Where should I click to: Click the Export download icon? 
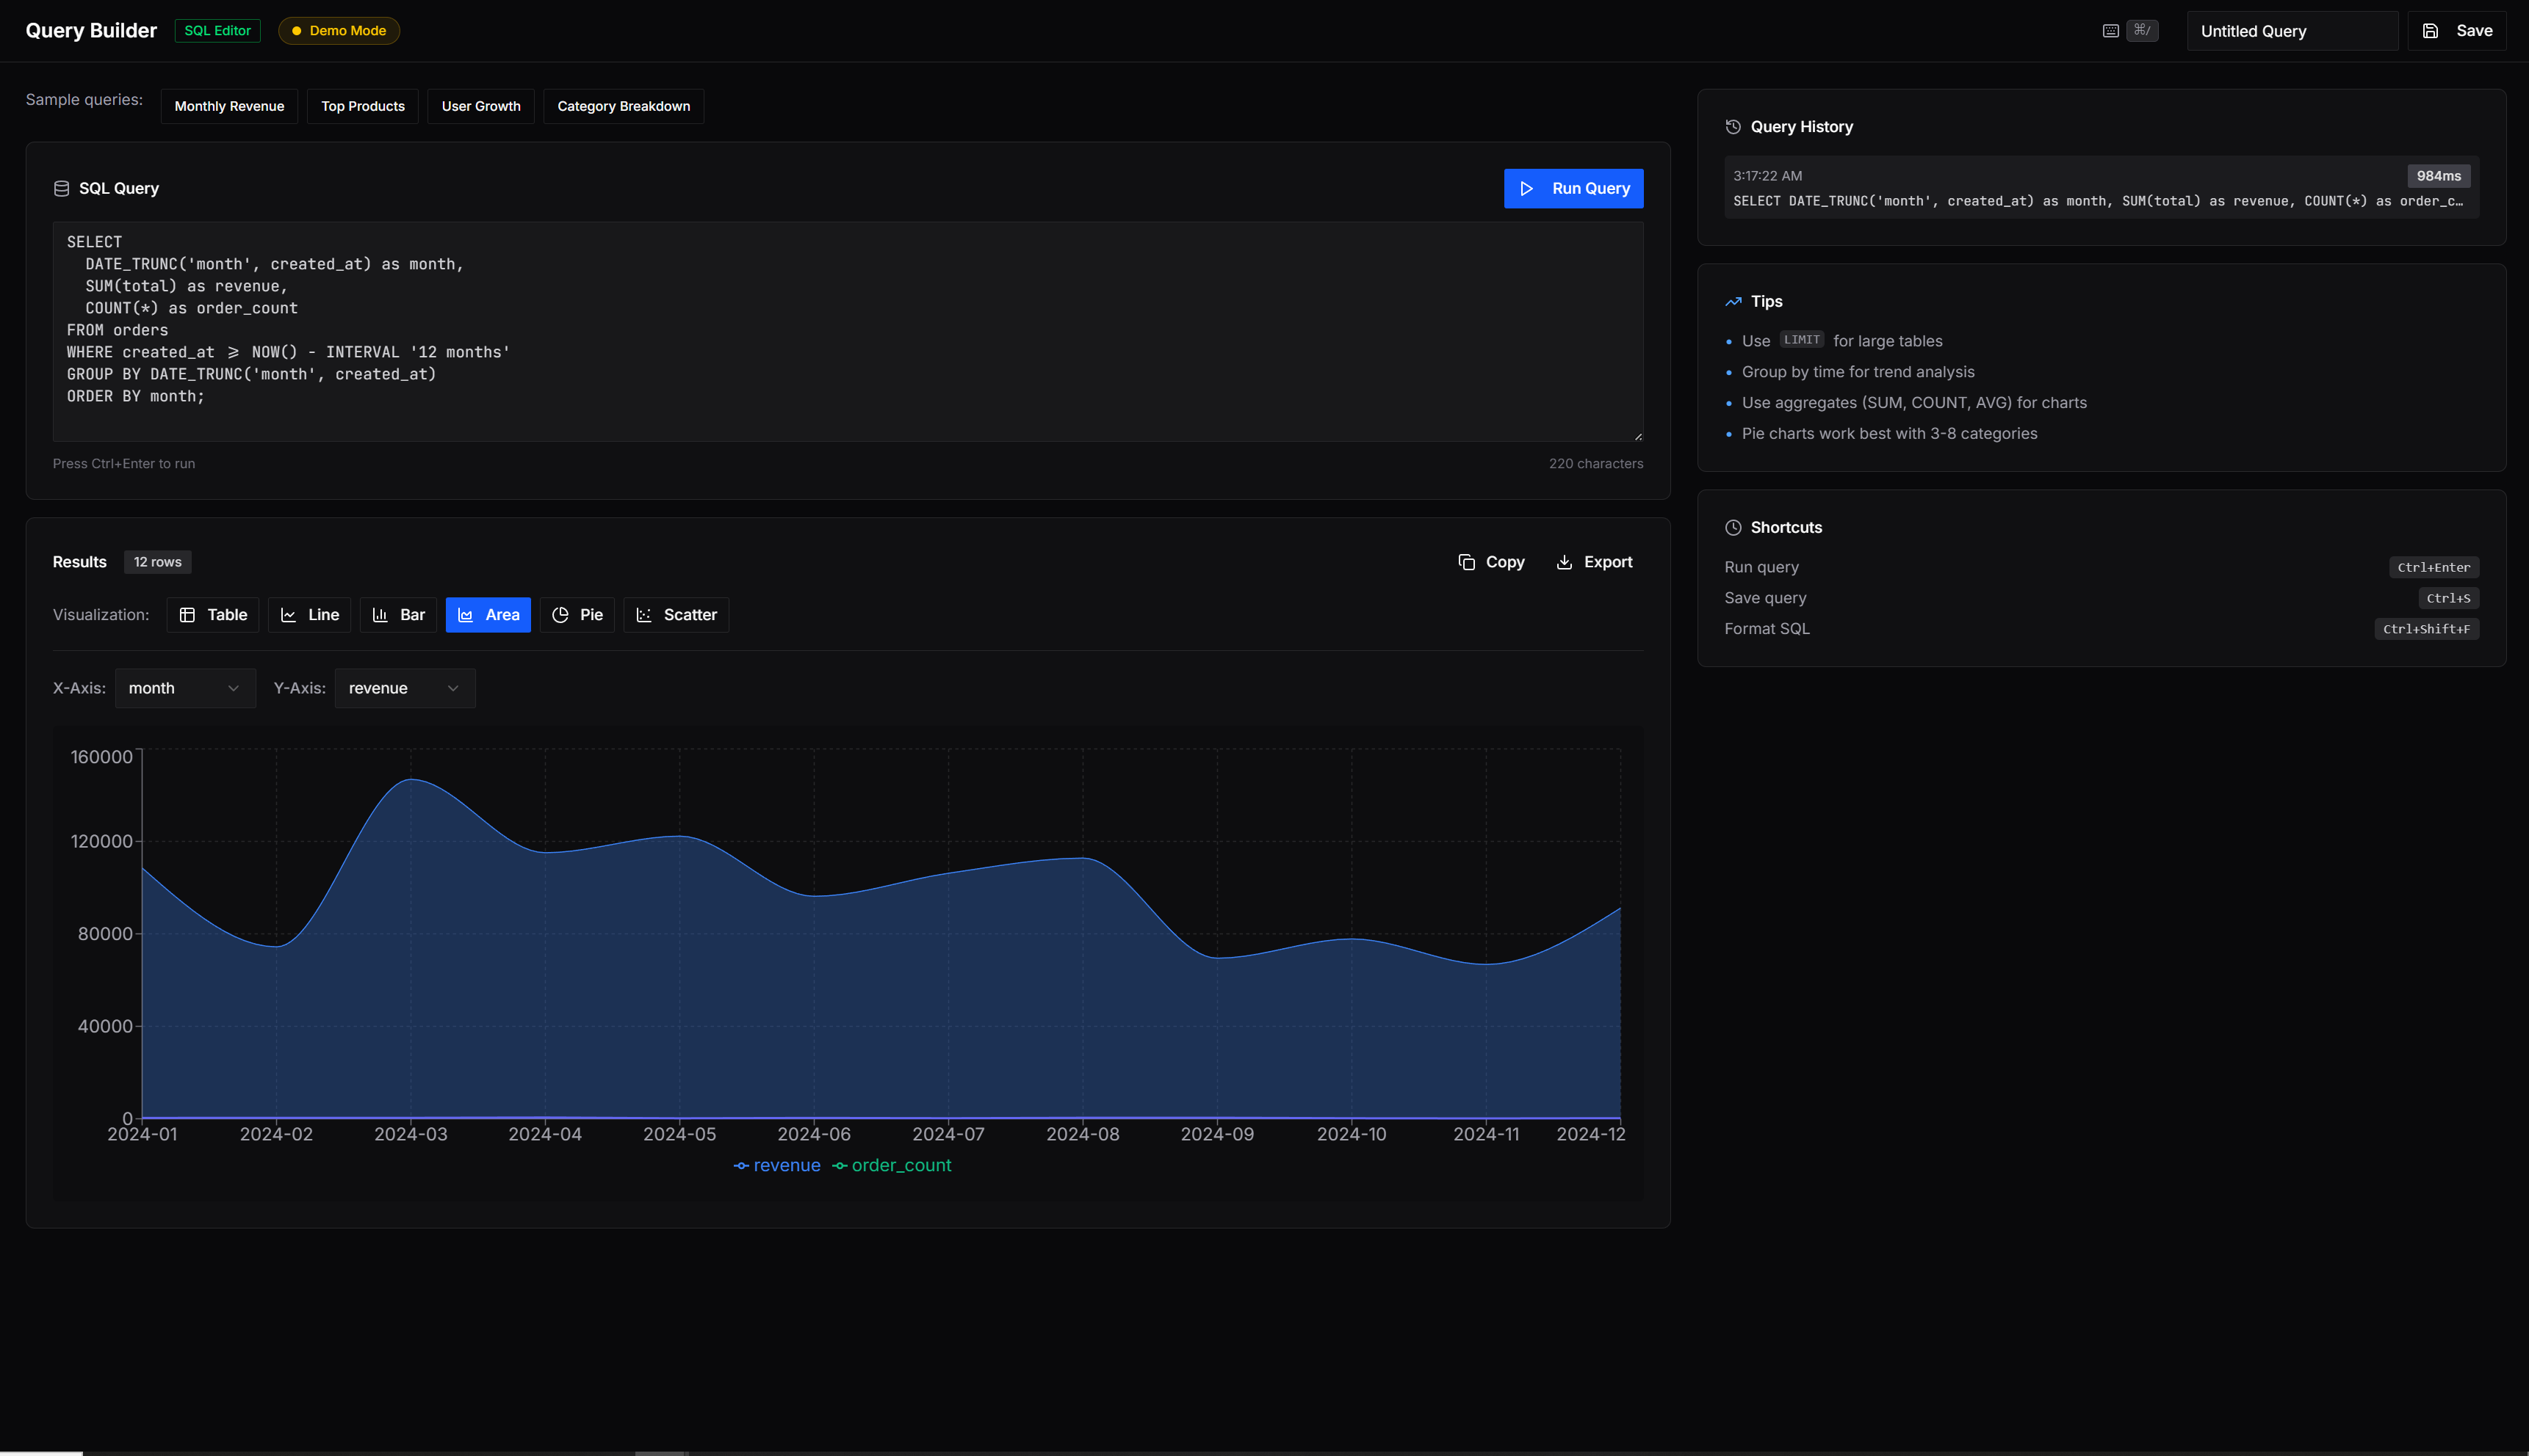pos(1565,562)
